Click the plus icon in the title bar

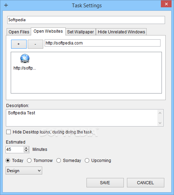click(x=6, y=5)
